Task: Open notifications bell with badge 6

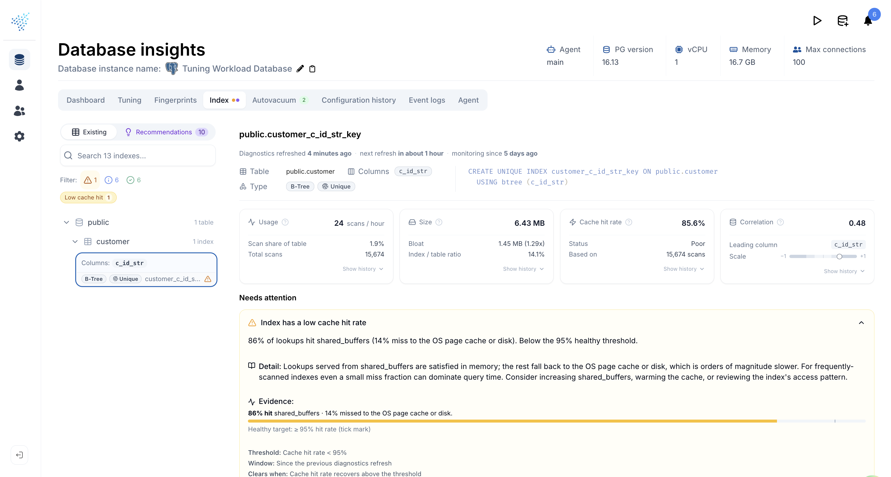Action: click(x=868, y=21)
